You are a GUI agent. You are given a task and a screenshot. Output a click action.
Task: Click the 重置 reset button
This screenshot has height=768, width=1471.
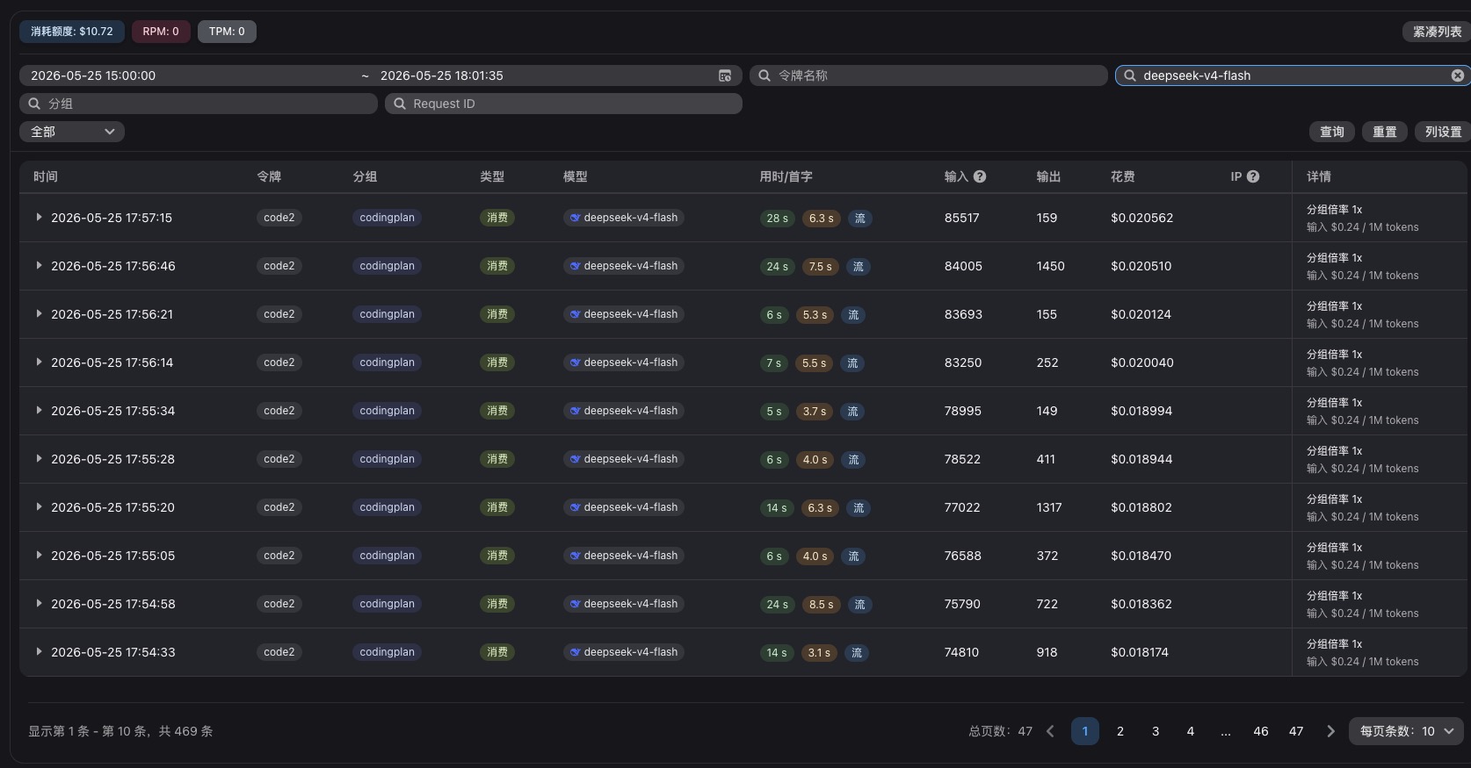(x=1385, y=132)
